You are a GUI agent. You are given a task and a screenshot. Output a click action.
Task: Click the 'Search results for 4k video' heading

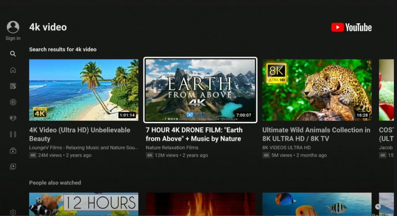[x=63, y=50]
